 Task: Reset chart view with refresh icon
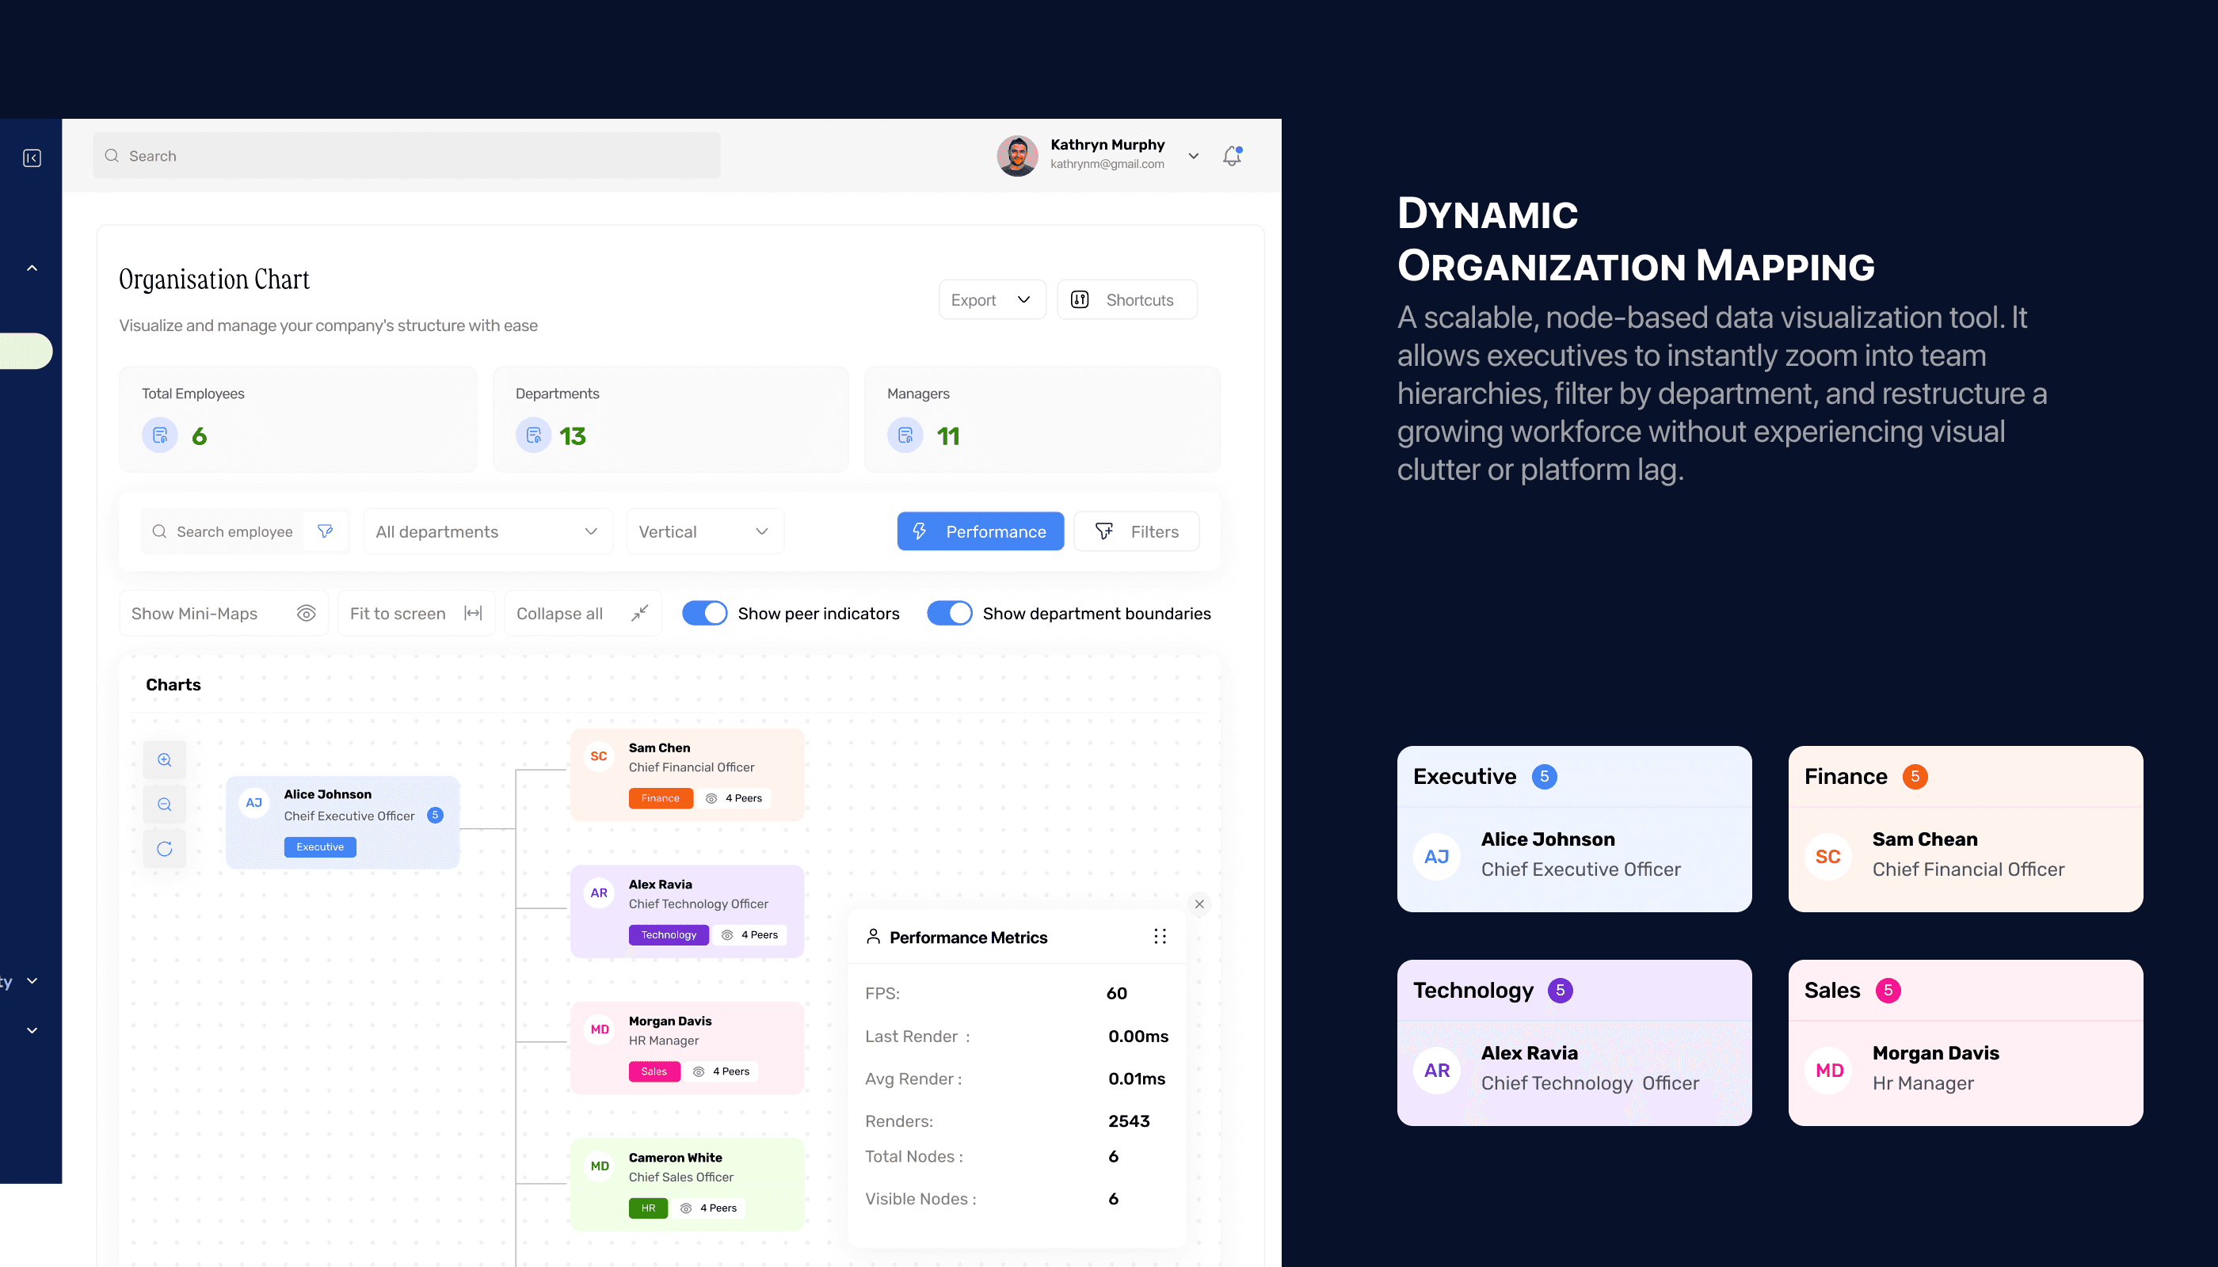(165, 848)
